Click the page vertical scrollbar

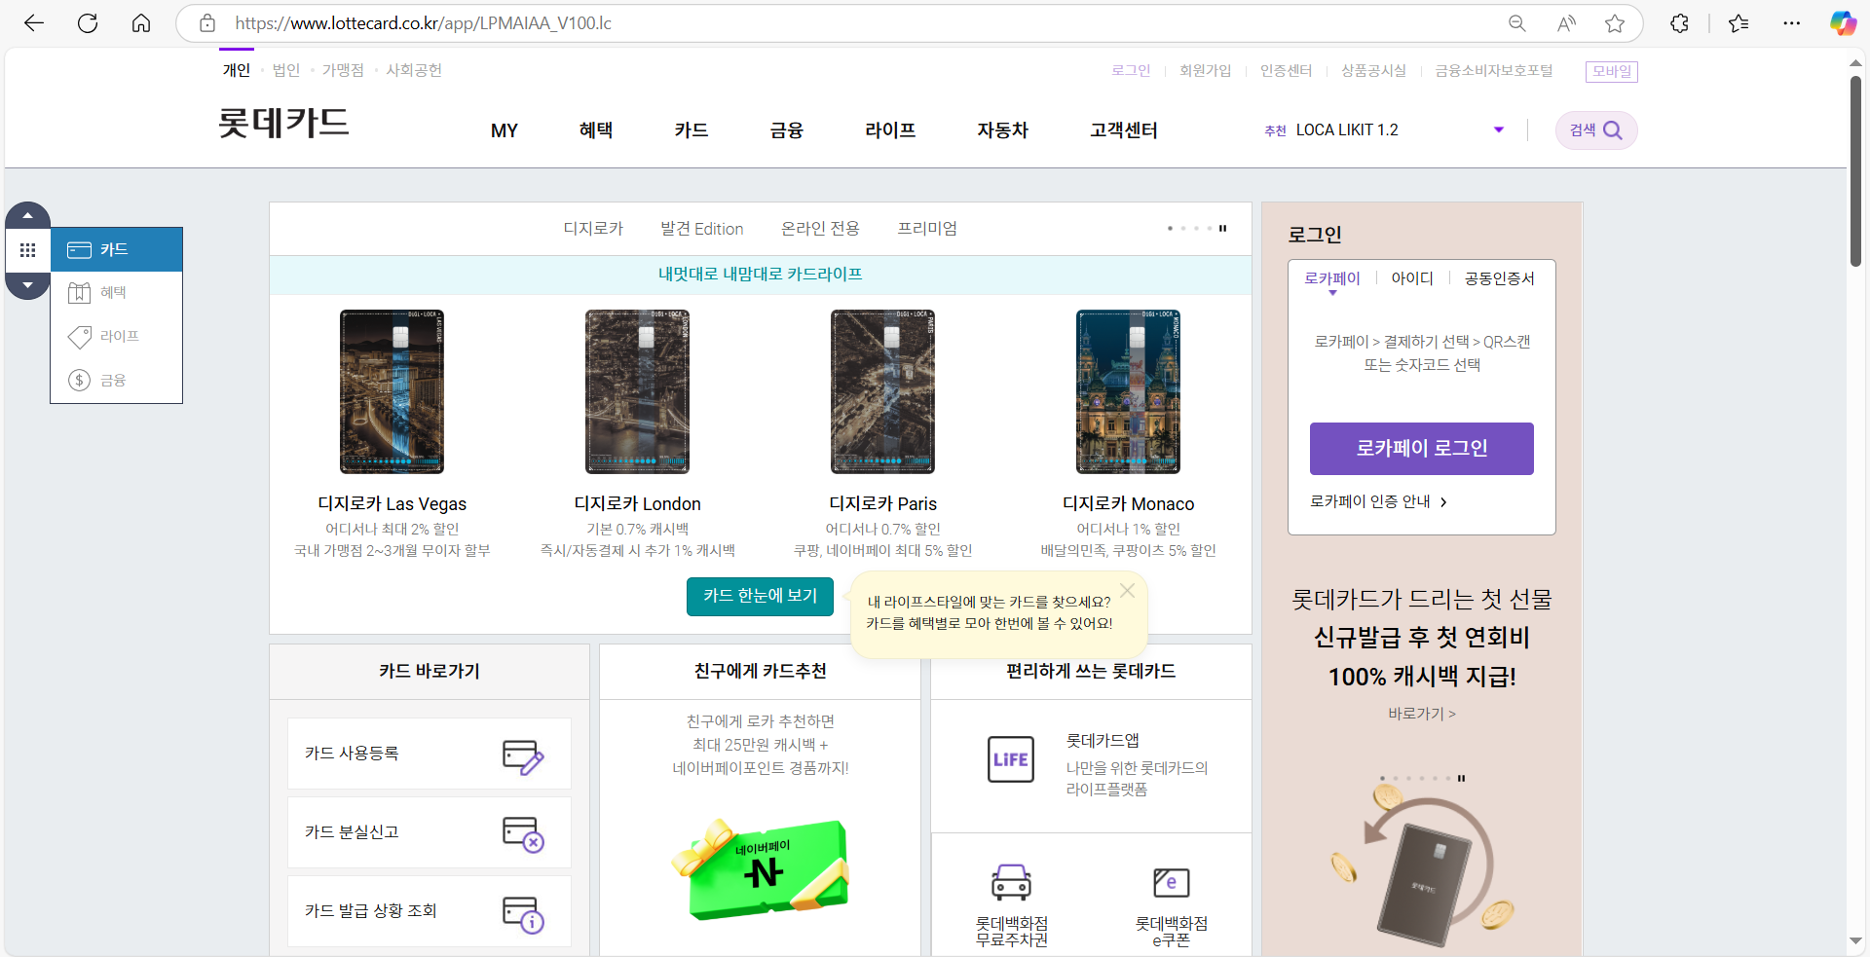(1855, 171)
